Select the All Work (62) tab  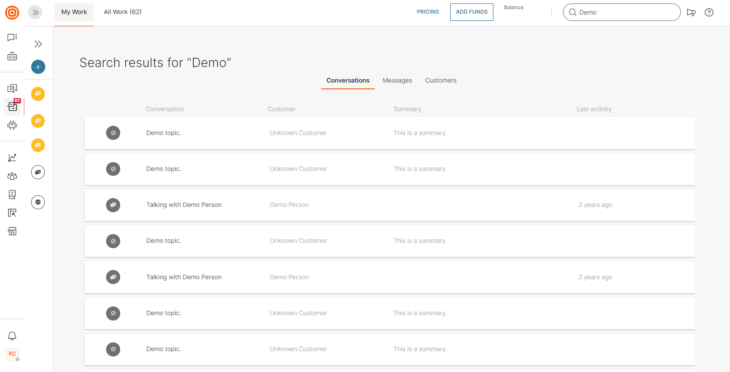click(123, 12)
